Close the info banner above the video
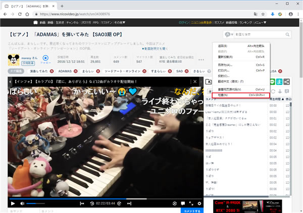This screenshot has width=303, height=213. (194, 81)
